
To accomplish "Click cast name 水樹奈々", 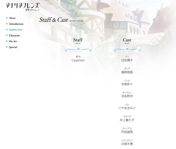I will click(127, 84).
